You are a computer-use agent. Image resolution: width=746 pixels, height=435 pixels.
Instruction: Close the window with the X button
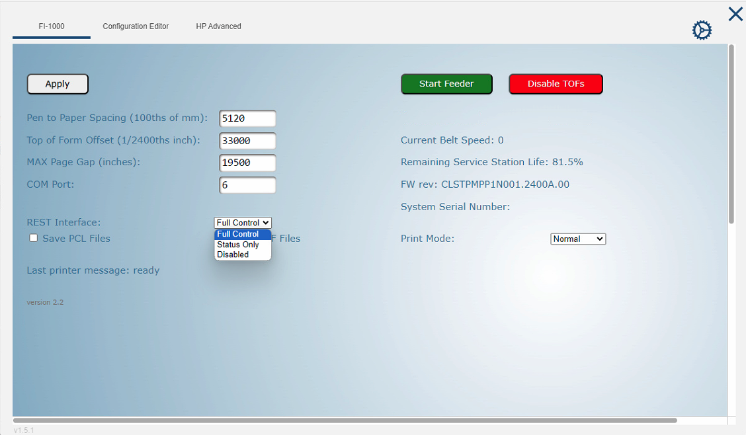click(x=735, y=13)
